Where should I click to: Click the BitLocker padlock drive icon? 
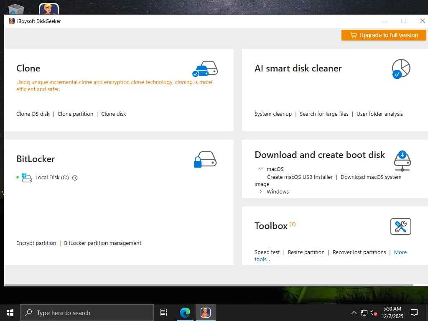tap(205, 159)
